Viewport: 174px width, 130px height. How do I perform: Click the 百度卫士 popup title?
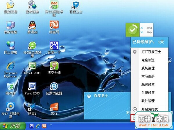tap(101, 96)
